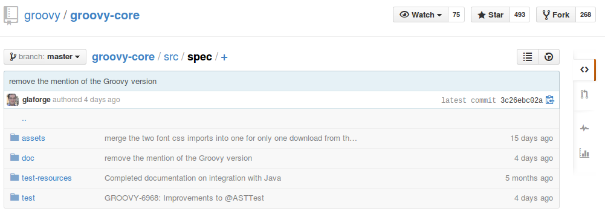Open groovy-core repository title link
The image size is (605, 223).
click(x=105, y=16)
